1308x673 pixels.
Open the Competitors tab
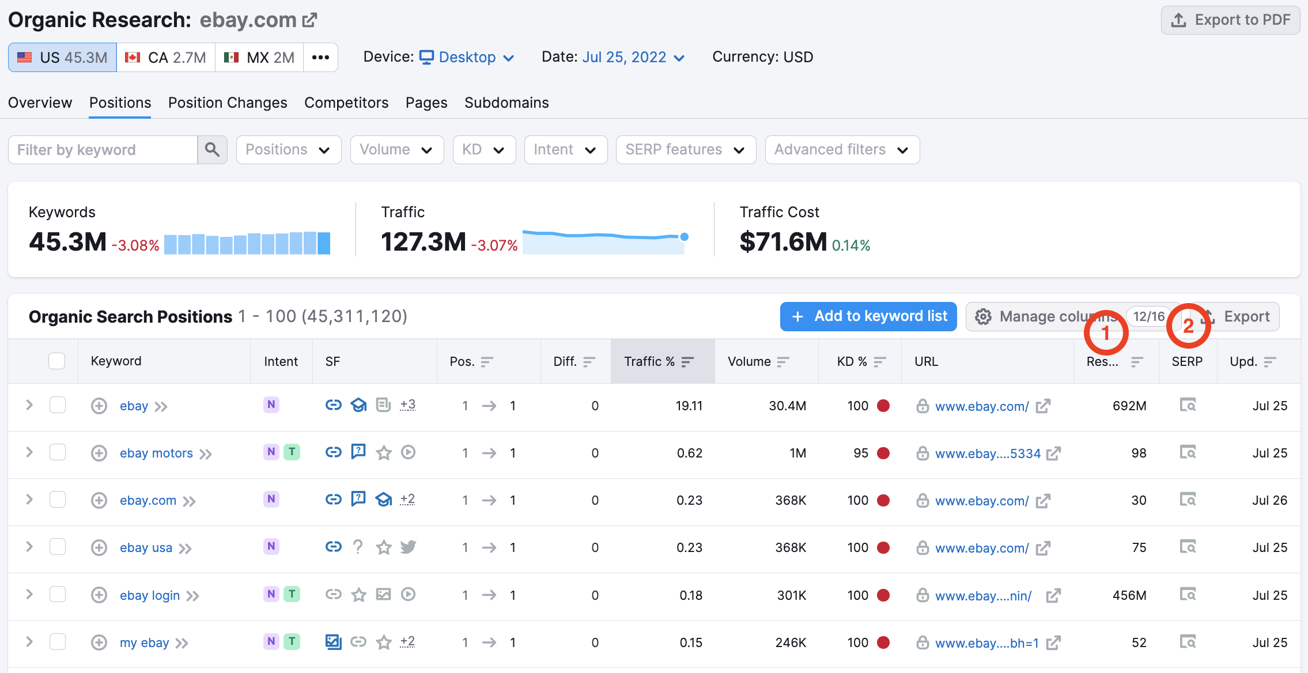[346, 103]
